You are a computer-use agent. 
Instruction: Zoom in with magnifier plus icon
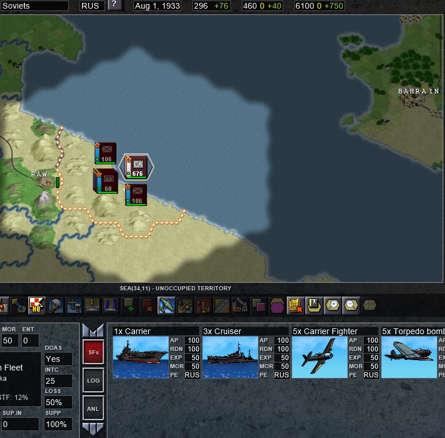332,305
